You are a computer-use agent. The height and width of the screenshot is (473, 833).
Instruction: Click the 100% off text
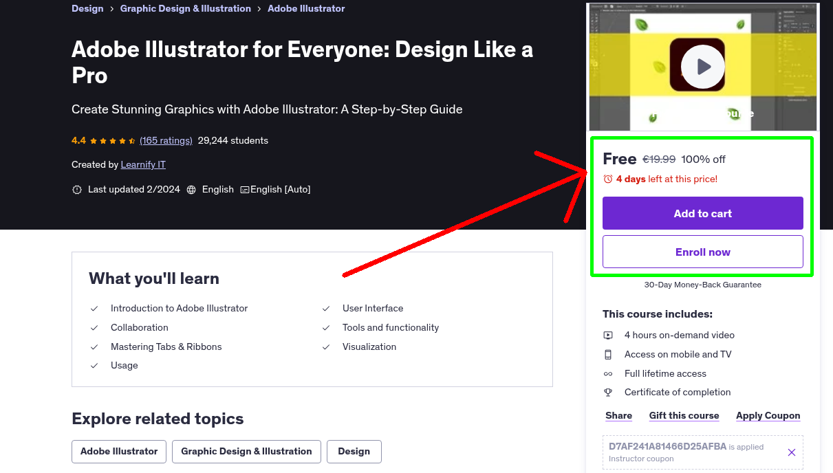pyautogui.click(x=703, y=159)
